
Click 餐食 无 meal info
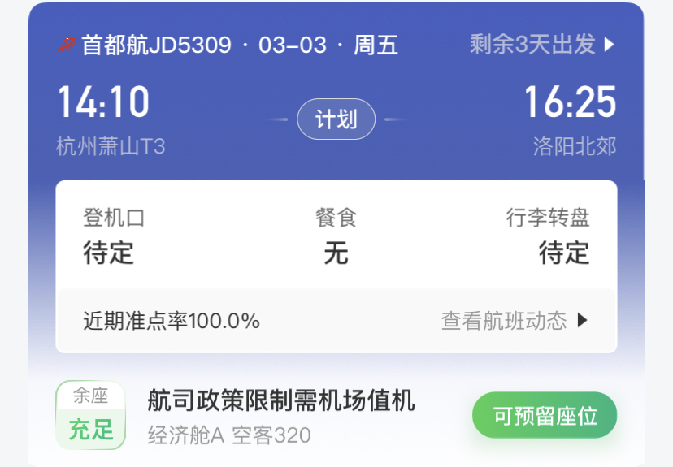(x=336, y=236)
